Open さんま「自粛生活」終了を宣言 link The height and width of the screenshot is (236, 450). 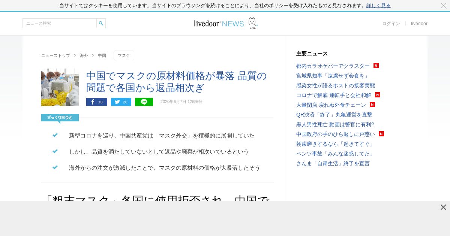333,163
